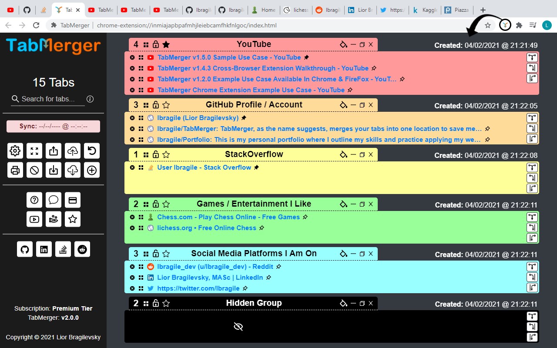Collapse the Games / Entertainment group
Screen dimensions: 557x348
(x=353, y=204)
